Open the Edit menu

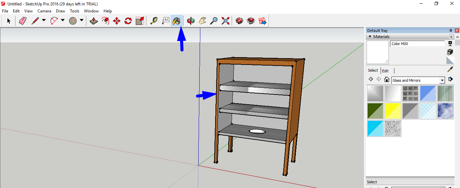pos(16,11)
